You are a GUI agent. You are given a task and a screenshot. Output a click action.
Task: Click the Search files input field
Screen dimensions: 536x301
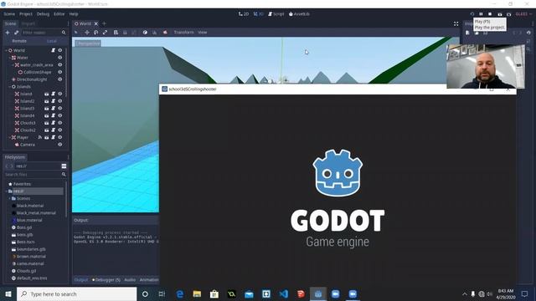tap(35, 175)
